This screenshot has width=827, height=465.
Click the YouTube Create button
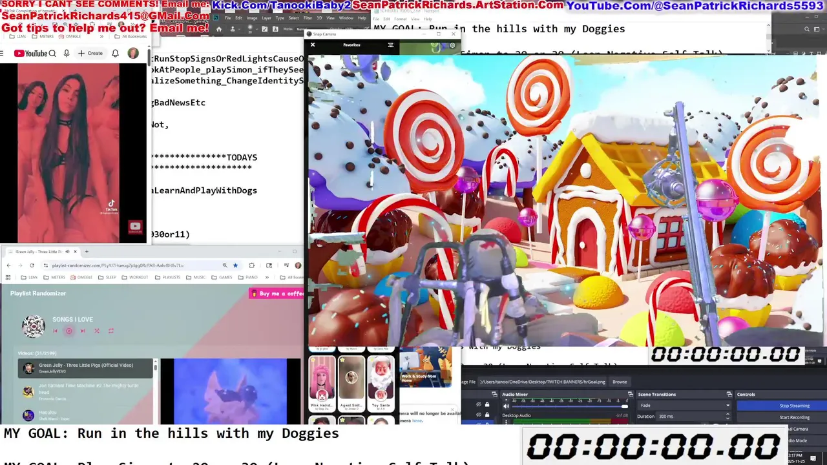click(x=90, y=54)
